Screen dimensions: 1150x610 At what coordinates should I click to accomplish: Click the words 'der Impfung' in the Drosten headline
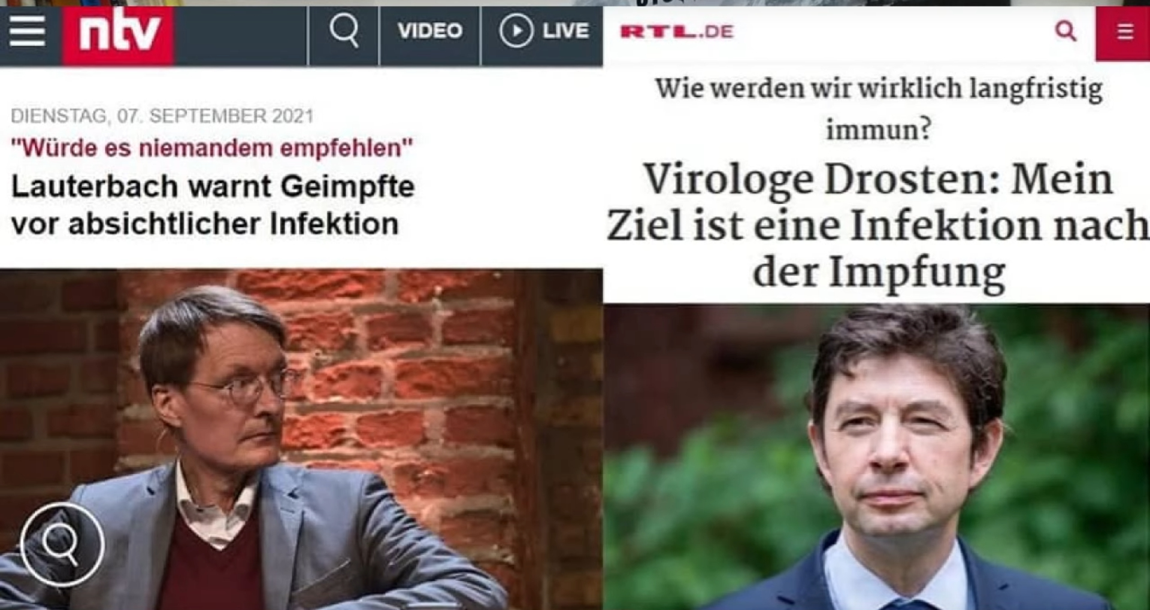tap(879, 273)
